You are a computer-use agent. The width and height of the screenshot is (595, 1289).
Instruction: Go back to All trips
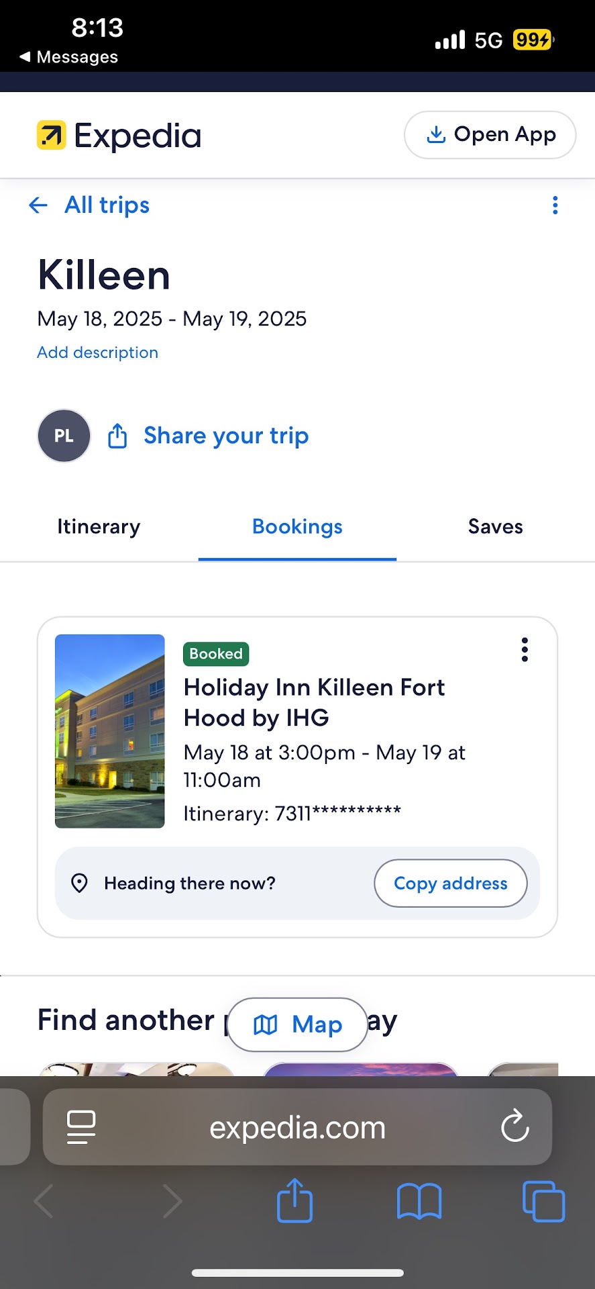90,205
